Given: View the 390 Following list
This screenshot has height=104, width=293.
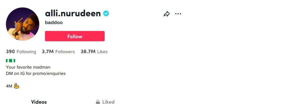Looking at the screenshot, I should point(21,51).
